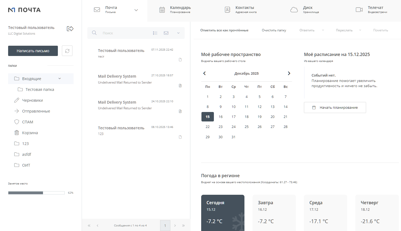Screen dimensions: 401x231
Task: Open the Ответить dropdown arrow
Action: coord(323,30)
